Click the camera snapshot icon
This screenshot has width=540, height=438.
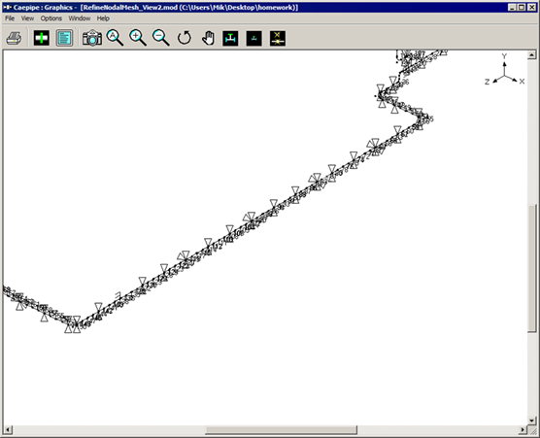pyautogui.click(x=92, y=38)
